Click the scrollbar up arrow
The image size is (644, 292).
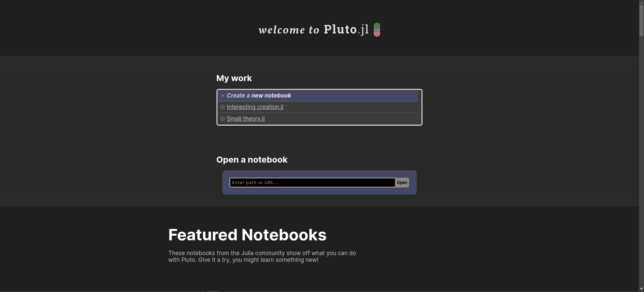(x=641, y=2)
